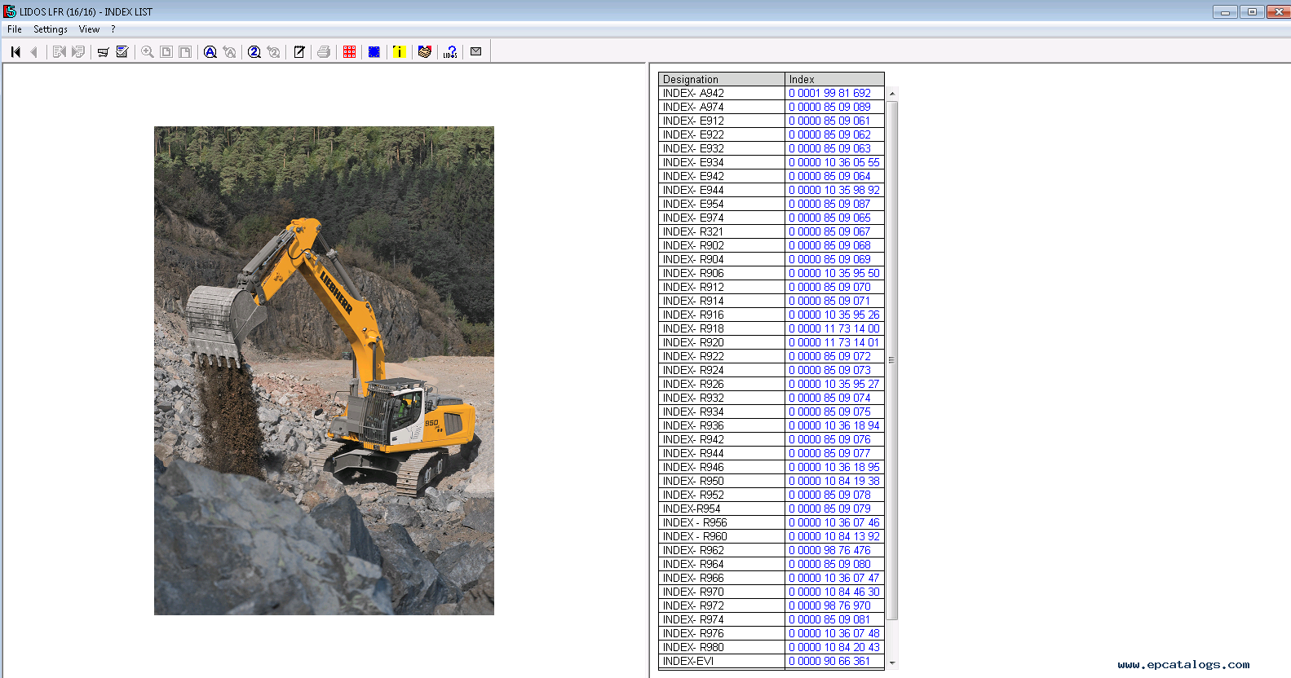Open index link 0 0000 90 66 361

point(829,661)
